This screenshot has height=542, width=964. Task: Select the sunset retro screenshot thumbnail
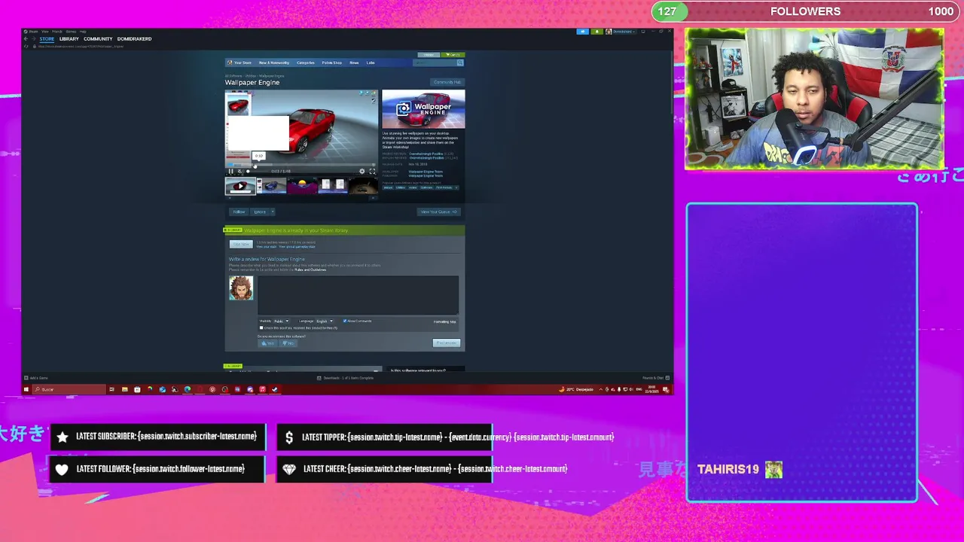(302, 186)
